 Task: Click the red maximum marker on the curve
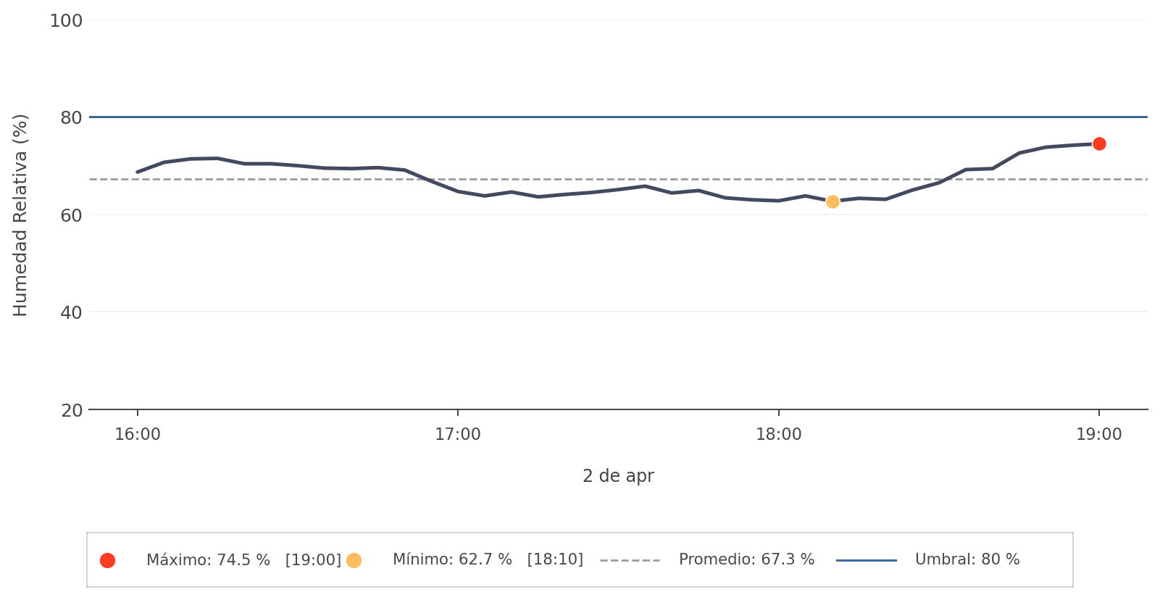(x=1099, y=143)
